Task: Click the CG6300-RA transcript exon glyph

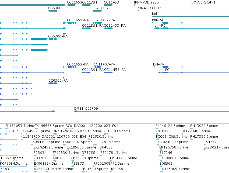Action: (x=52, y=39)
